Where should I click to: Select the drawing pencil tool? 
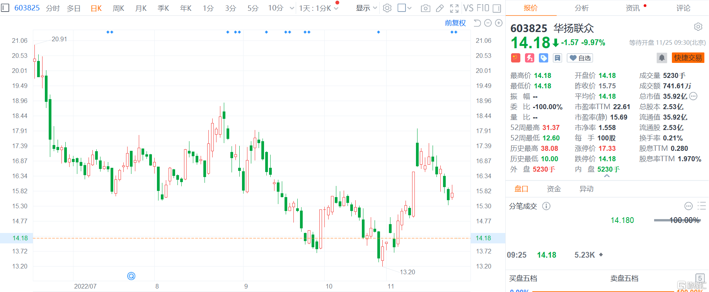coord(440,8)
